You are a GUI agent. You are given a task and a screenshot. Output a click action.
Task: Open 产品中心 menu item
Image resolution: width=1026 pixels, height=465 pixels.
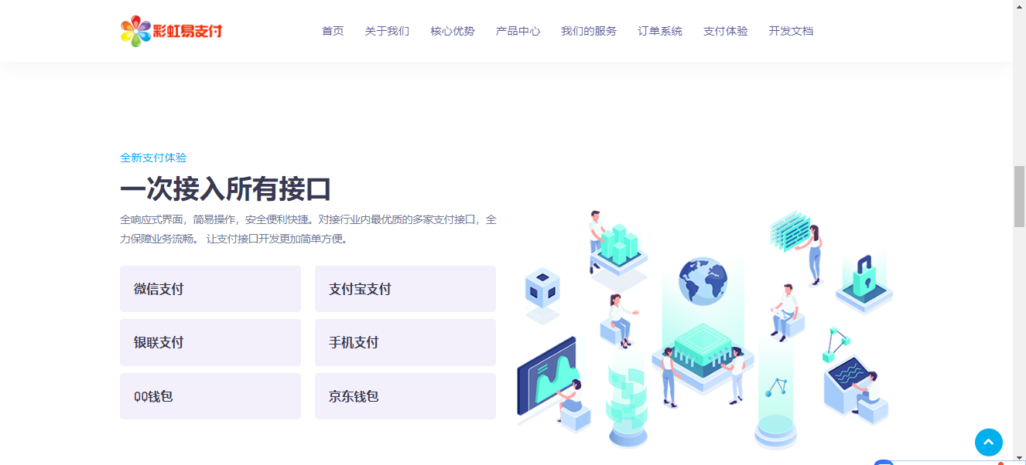coord(518,31)
